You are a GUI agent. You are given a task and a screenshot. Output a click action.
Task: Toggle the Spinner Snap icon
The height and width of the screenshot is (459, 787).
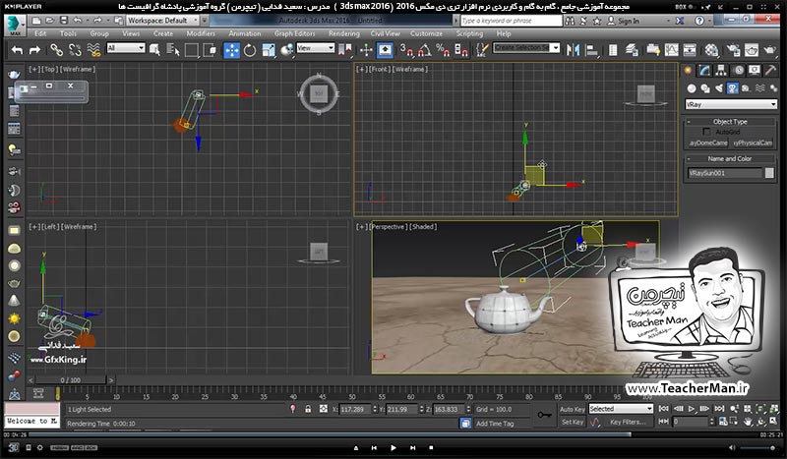[x=460, y=50]
